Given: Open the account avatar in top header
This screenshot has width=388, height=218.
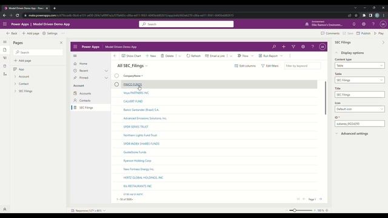Looking at the screenshot, I should point(383,24).
